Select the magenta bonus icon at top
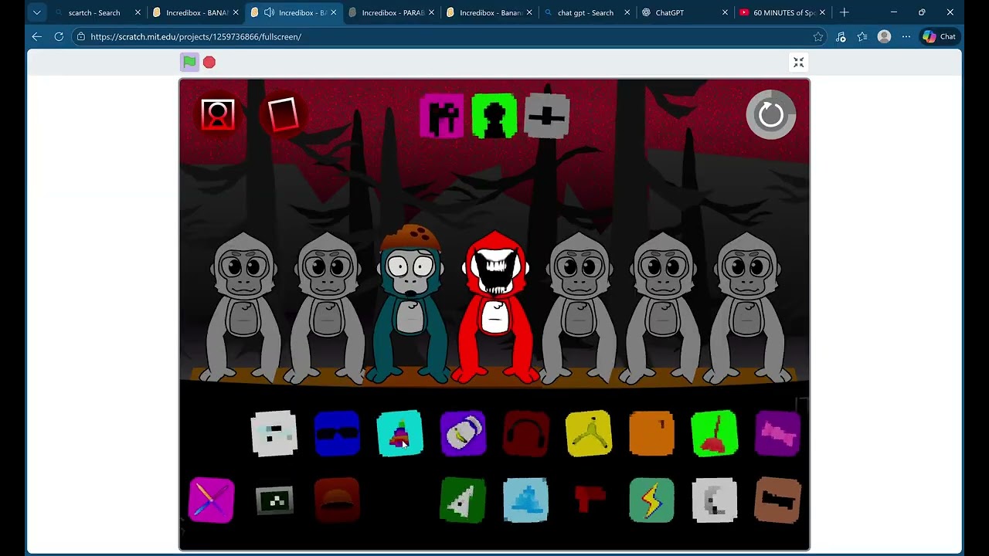 pos(442,116)
